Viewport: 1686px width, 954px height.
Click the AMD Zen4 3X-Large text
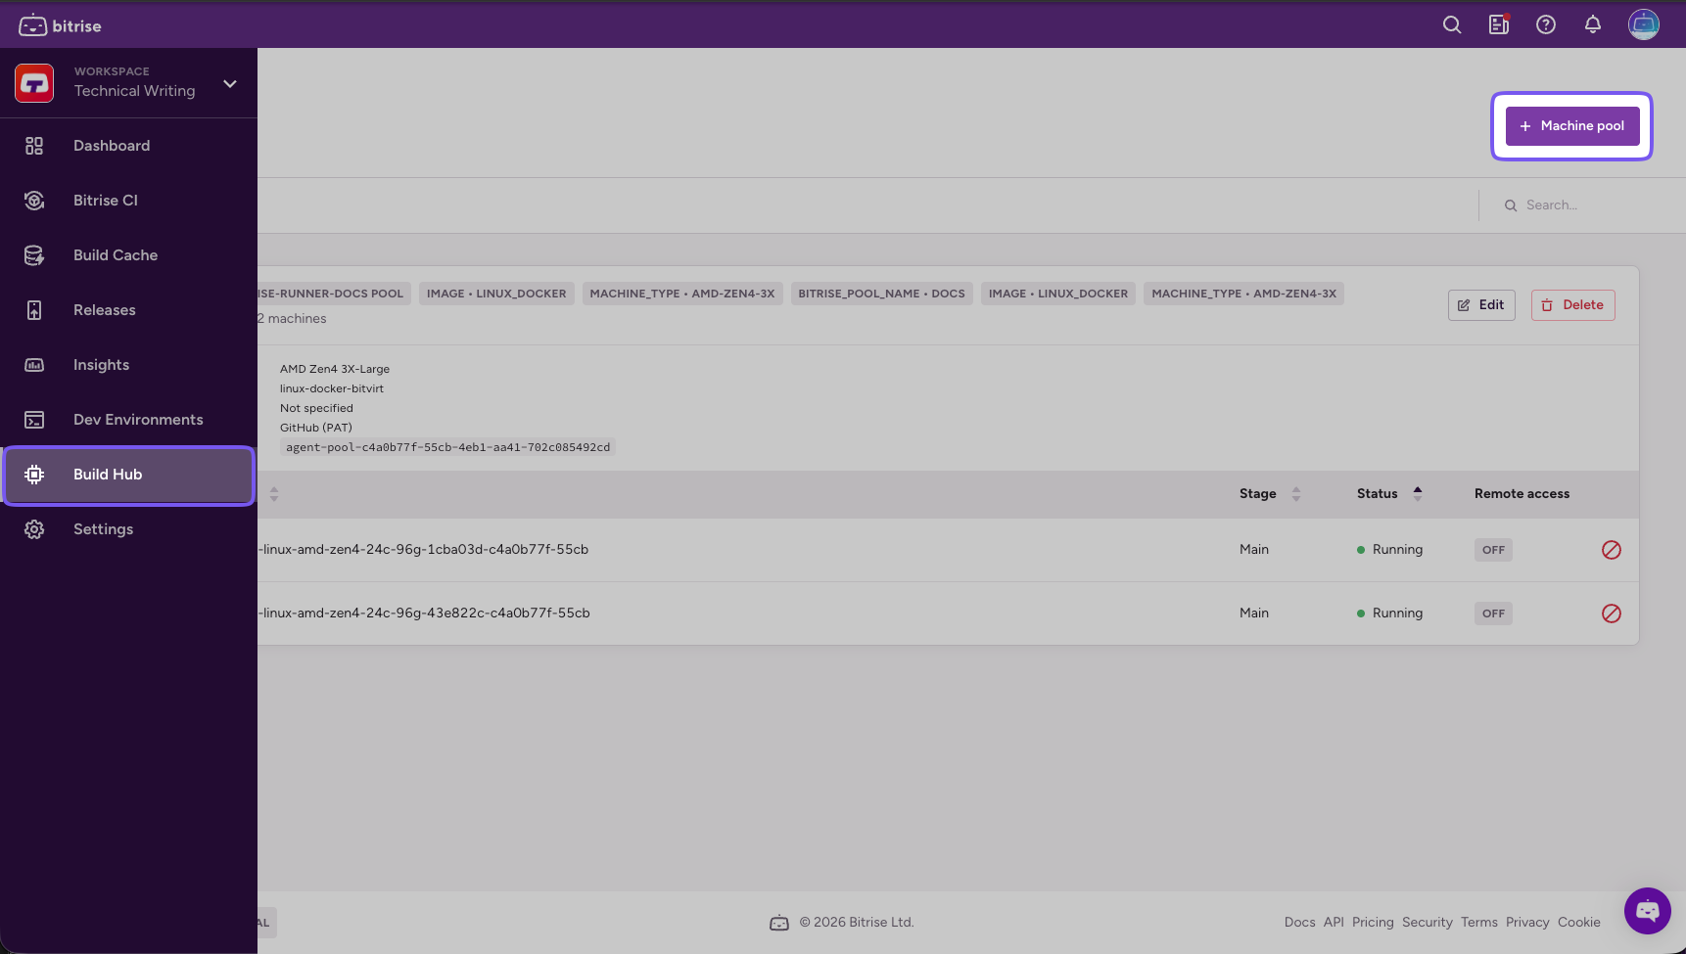click(x=335, y=369)
